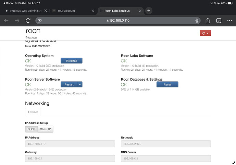The height and width of the screenshot is (165, 236).
Task: Switch to Nucleus Web Administration tab
Action: click(x=26, y=11)
